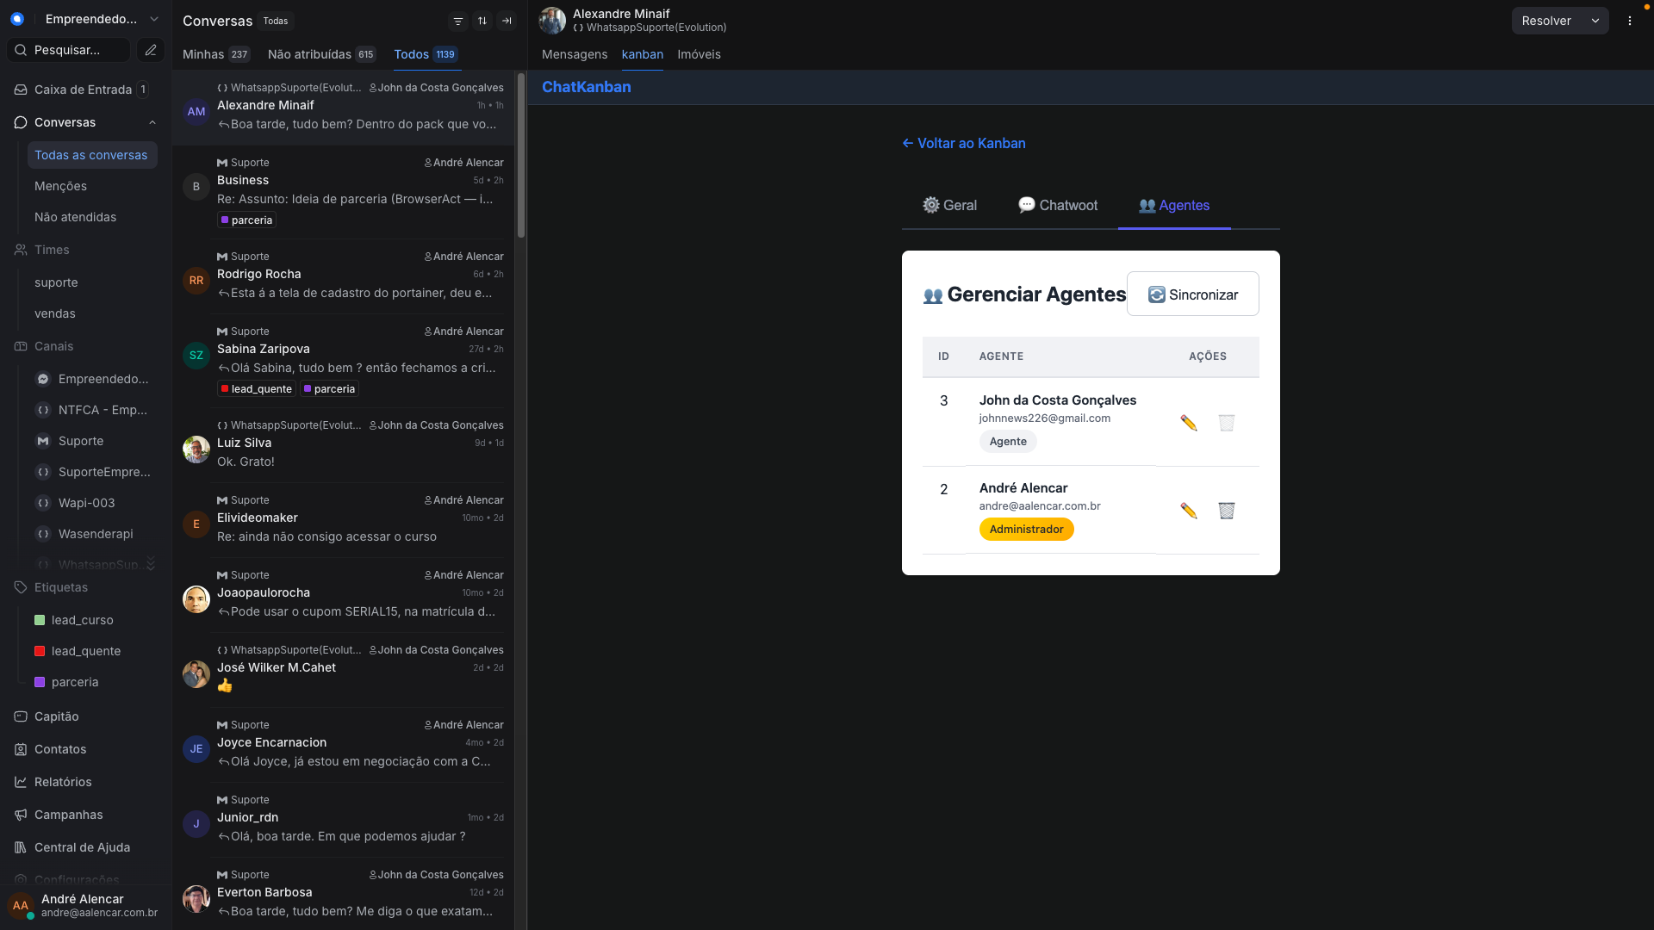Click the sort conversations icon
This screenshot has height=930, width=1654.
(x=482, y=21)
